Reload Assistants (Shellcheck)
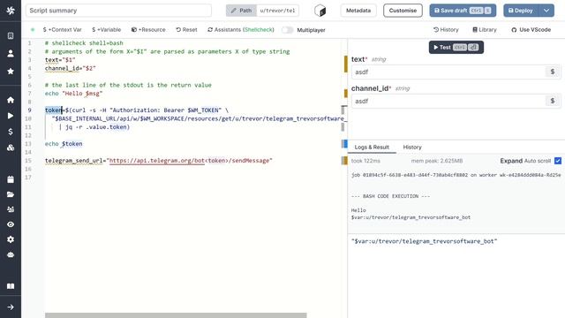 click(241, 29)
